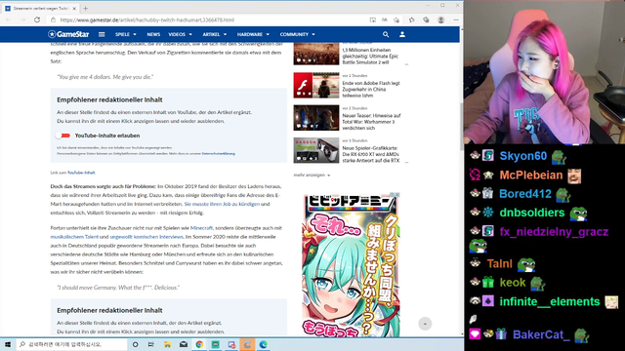Open Ultimate Epic Battle Simulator 2 news headline
Viewport: 625px width, 351px height.
[371, 57]
